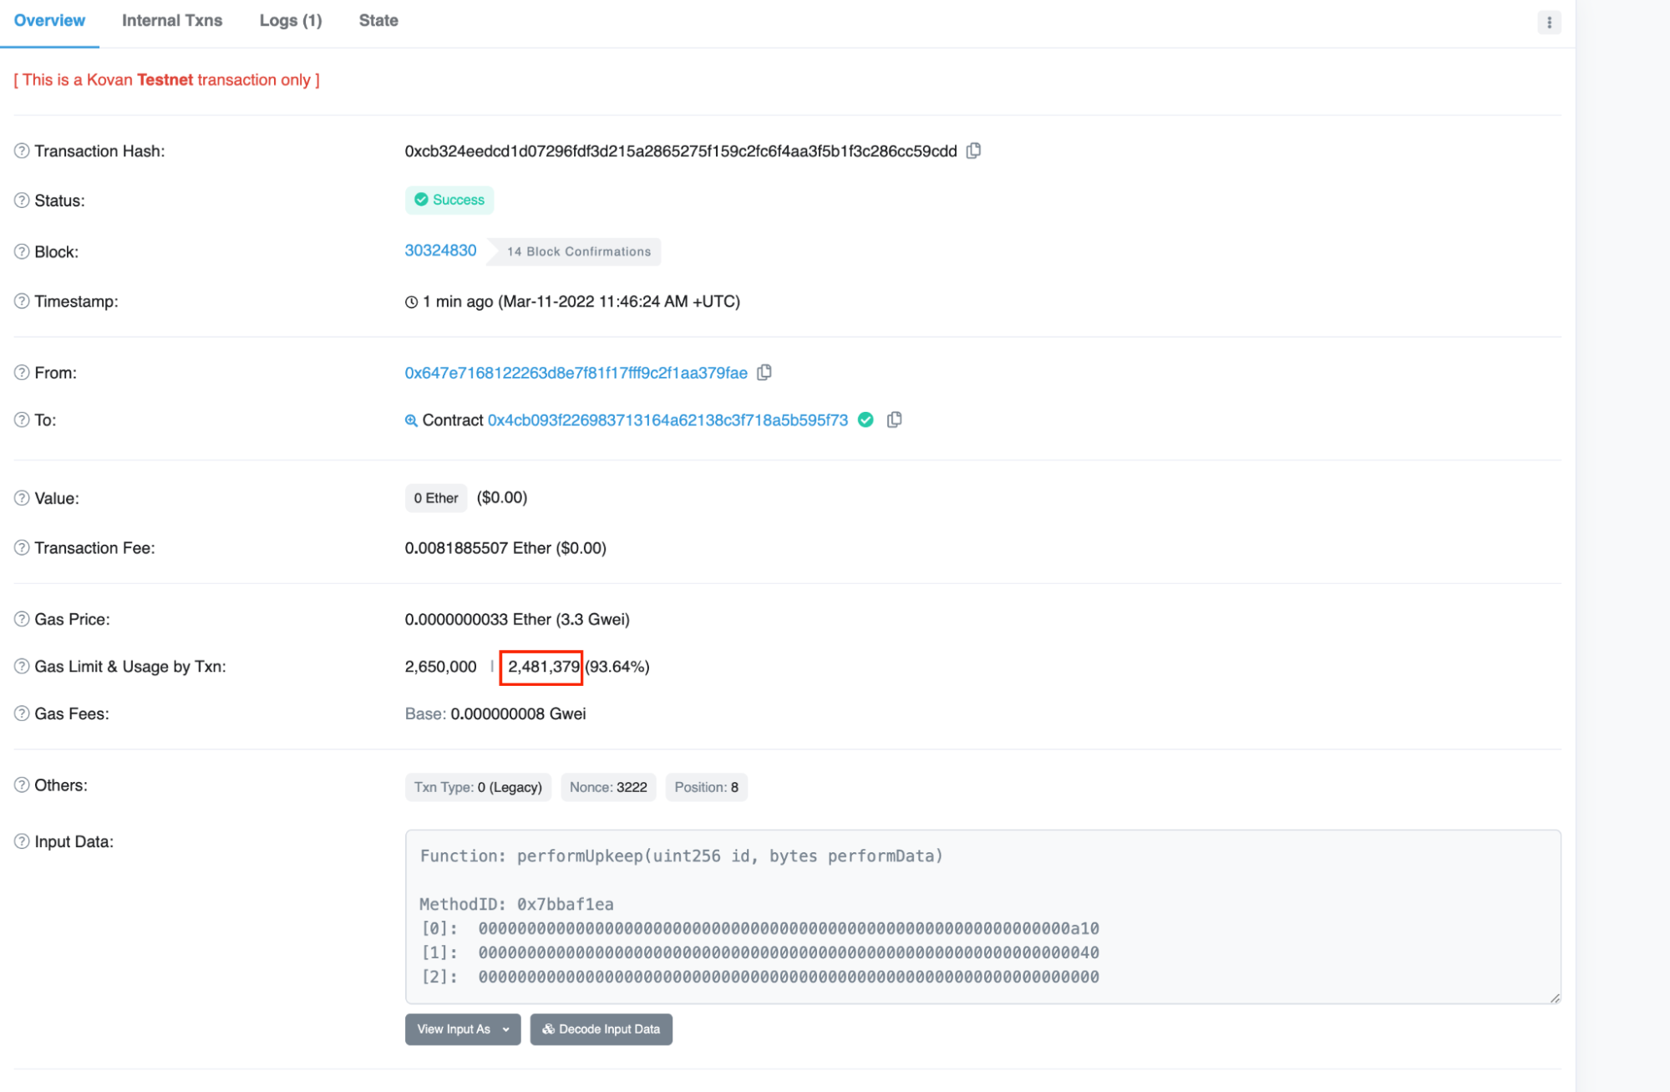Click the contract magnifier icon before Contract

411,420
